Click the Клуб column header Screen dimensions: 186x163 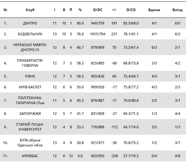click(30, 10)
